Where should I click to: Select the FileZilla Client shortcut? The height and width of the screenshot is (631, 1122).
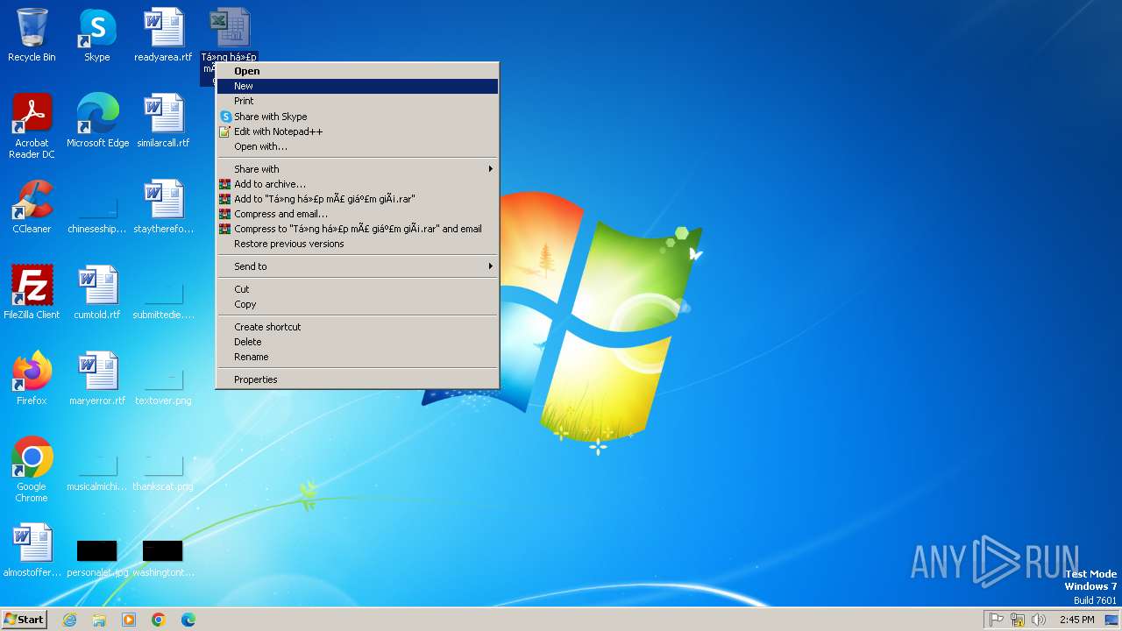(32, 293)
